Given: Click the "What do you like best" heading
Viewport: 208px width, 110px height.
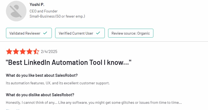Looking at the screenshot, I should pyautogui.click(x=42, y=75).
